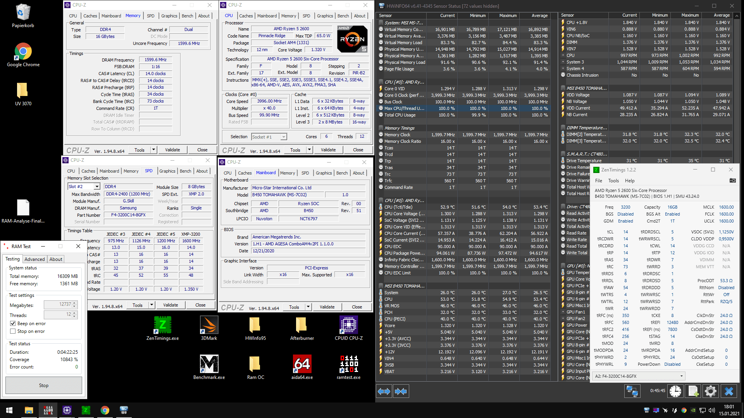
Task: Click HWiNFO logging start icon
Action: tap(693, 391)
